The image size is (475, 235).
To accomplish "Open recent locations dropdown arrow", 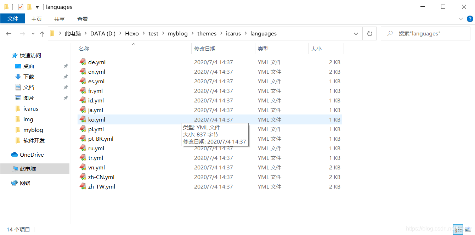I will click(x=33, y=34).
